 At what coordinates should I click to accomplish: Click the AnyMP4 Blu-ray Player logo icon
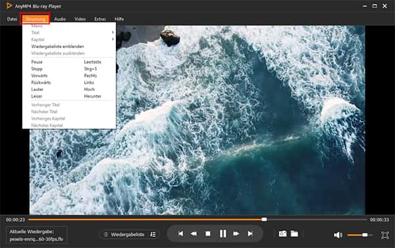pos(9,6)
